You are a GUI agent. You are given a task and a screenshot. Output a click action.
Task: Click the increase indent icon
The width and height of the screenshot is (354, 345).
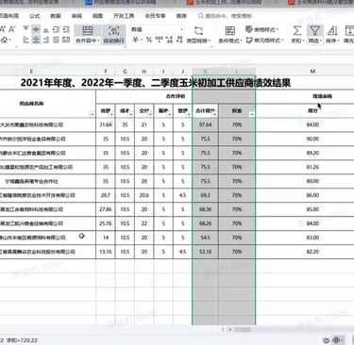pos(66,29)
